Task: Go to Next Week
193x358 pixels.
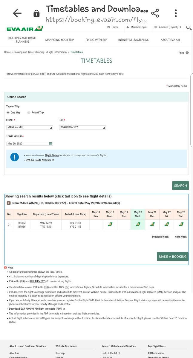Action: (x=181, y=237)
